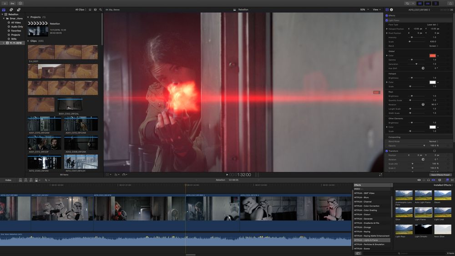This screenshot has width=455, height=256.
Task: Click the Insert clip edit icon
Action: point(25,180)
